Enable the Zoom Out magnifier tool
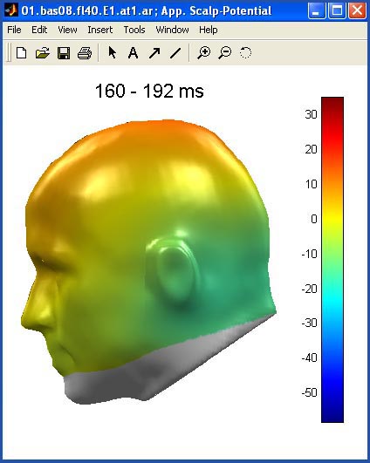370x463 pixels. tap(224, 53)
